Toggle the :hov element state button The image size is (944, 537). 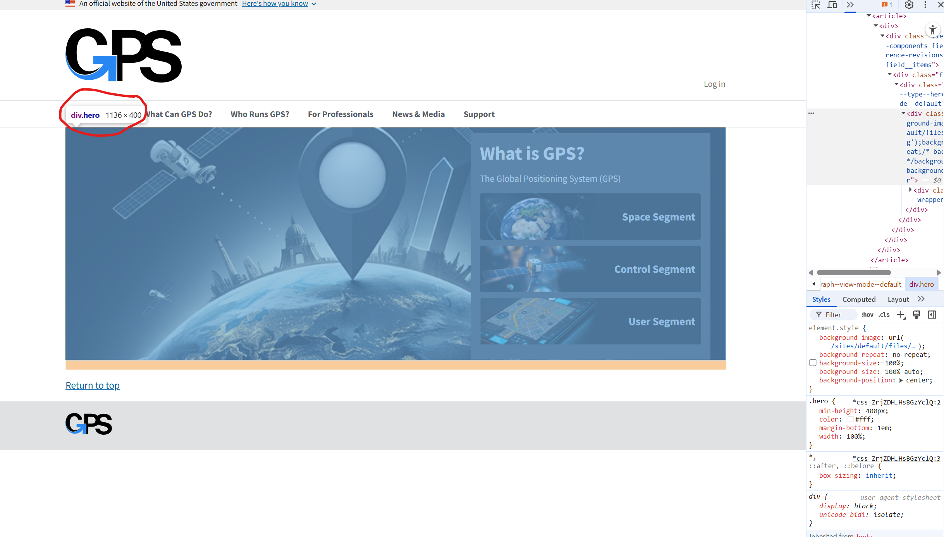pos(867,315)
